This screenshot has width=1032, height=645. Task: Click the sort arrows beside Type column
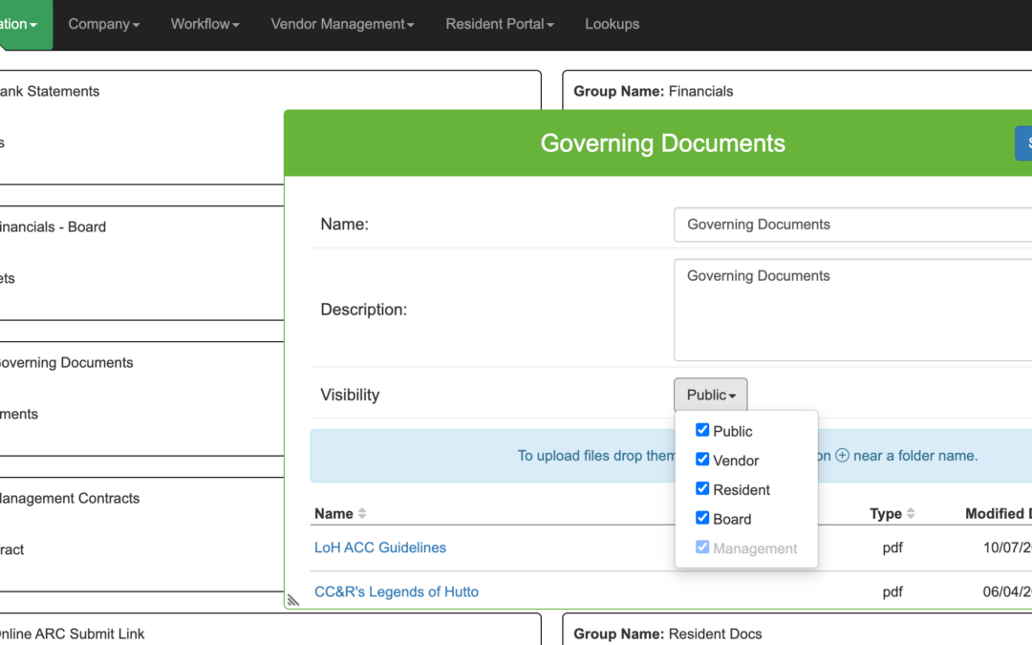pyautogui.click(x=911, y=514)
